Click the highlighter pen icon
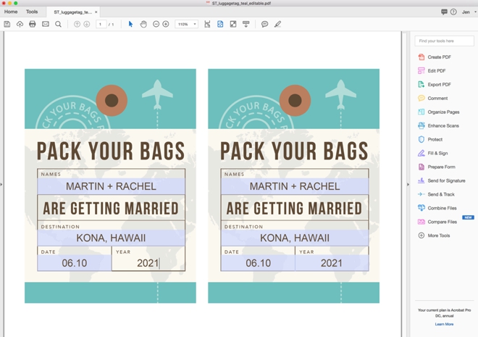This screenshot has width=478, height=337. coord(277,24)
